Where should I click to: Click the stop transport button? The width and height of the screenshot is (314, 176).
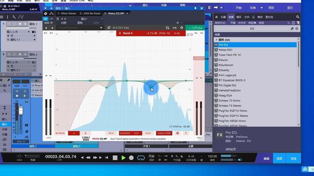click(x=115, y=158)
